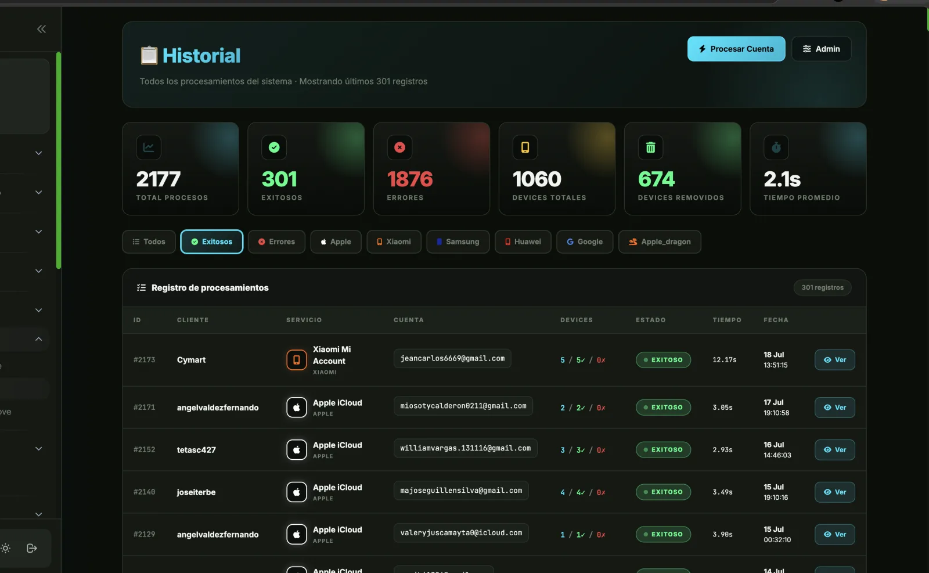
Task: Click the FECHA column header
Action: point(776,320)
